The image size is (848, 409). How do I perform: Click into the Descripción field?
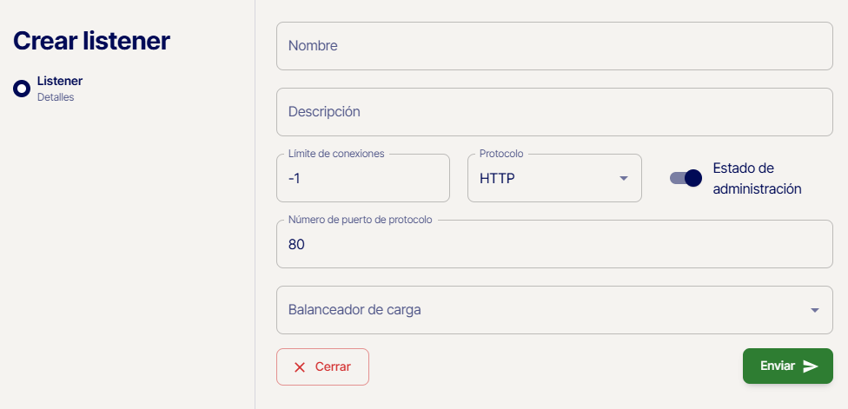554,112
